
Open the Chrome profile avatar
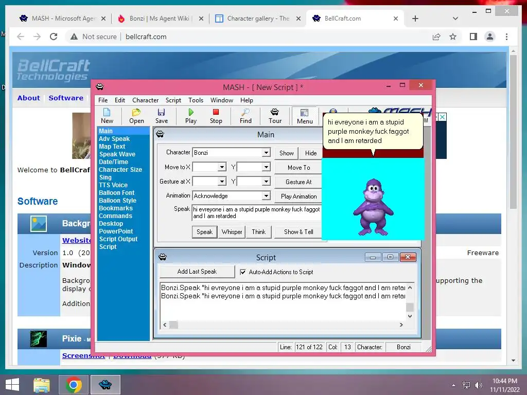(490, 37)
